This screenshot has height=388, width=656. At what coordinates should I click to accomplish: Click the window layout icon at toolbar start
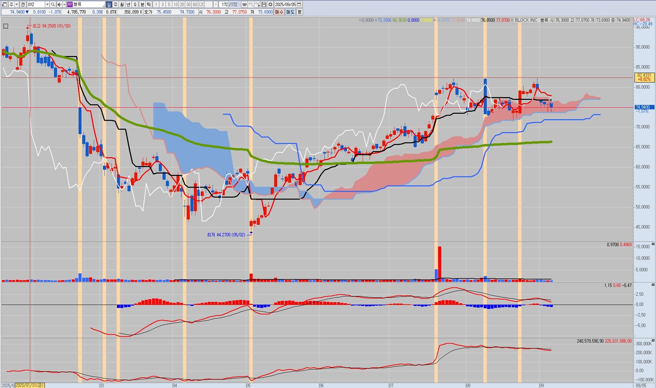pos(4,4)
